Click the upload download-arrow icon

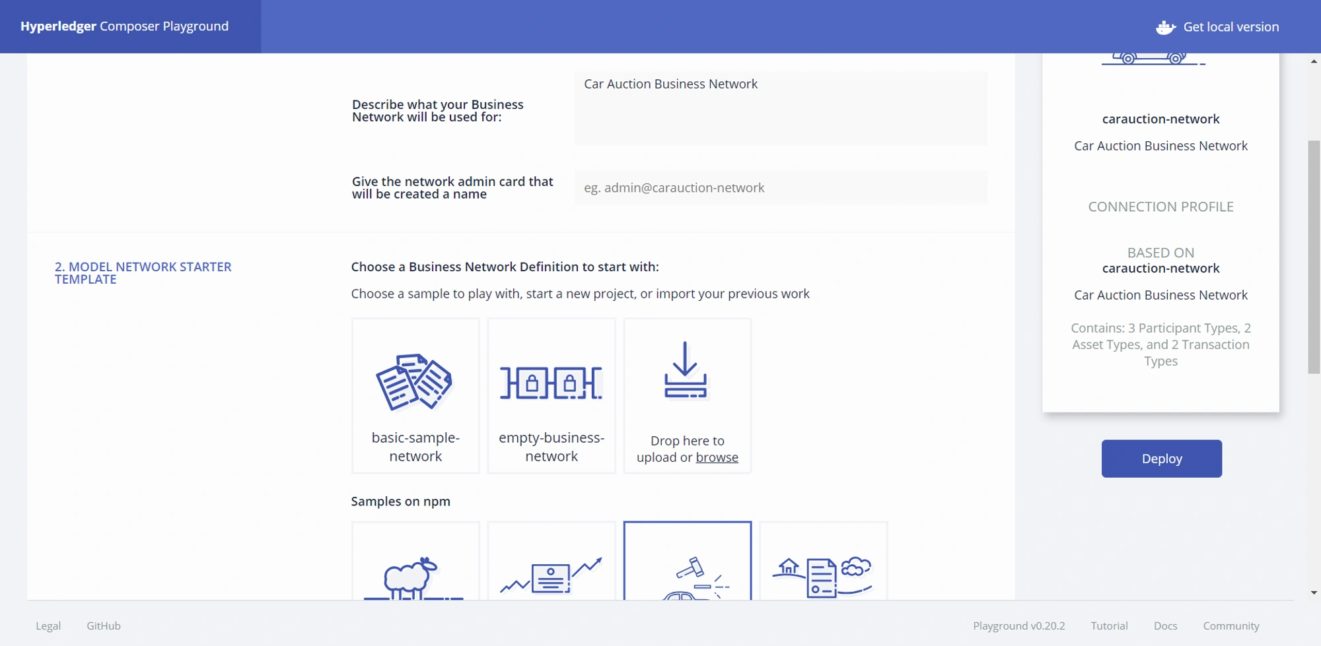click(x=686, y=370)
